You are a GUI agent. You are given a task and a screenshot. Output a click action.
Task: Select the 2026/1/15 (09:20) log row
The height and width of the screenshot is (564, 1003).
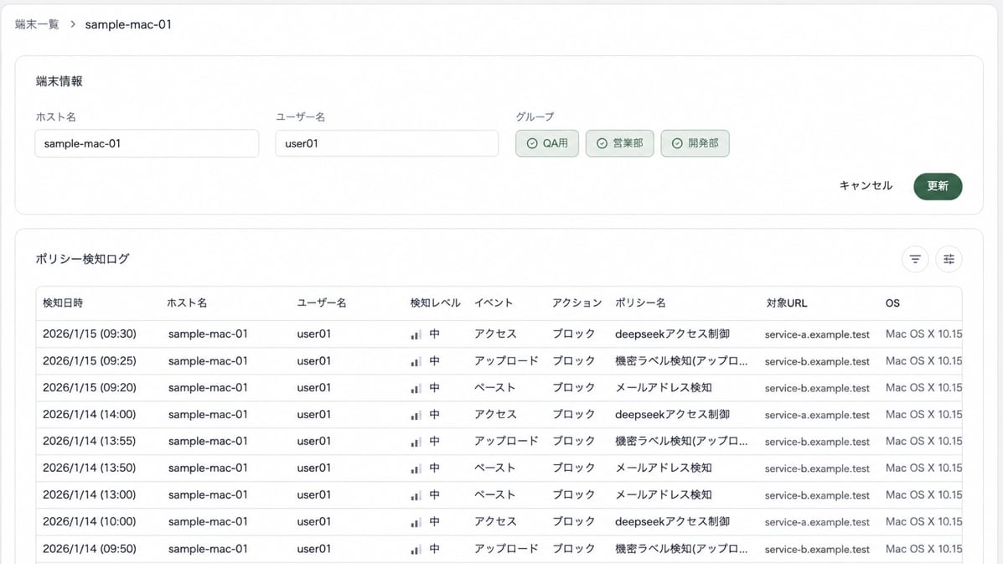coord(499,387)
